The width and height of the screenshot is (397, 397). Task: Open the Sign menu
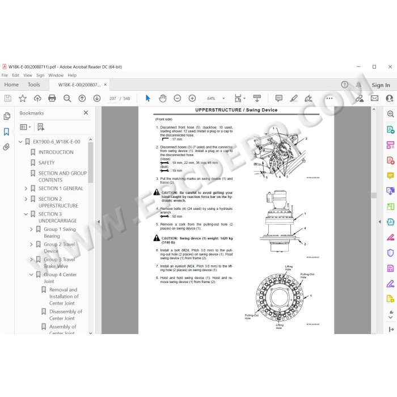tap(40, 75)
